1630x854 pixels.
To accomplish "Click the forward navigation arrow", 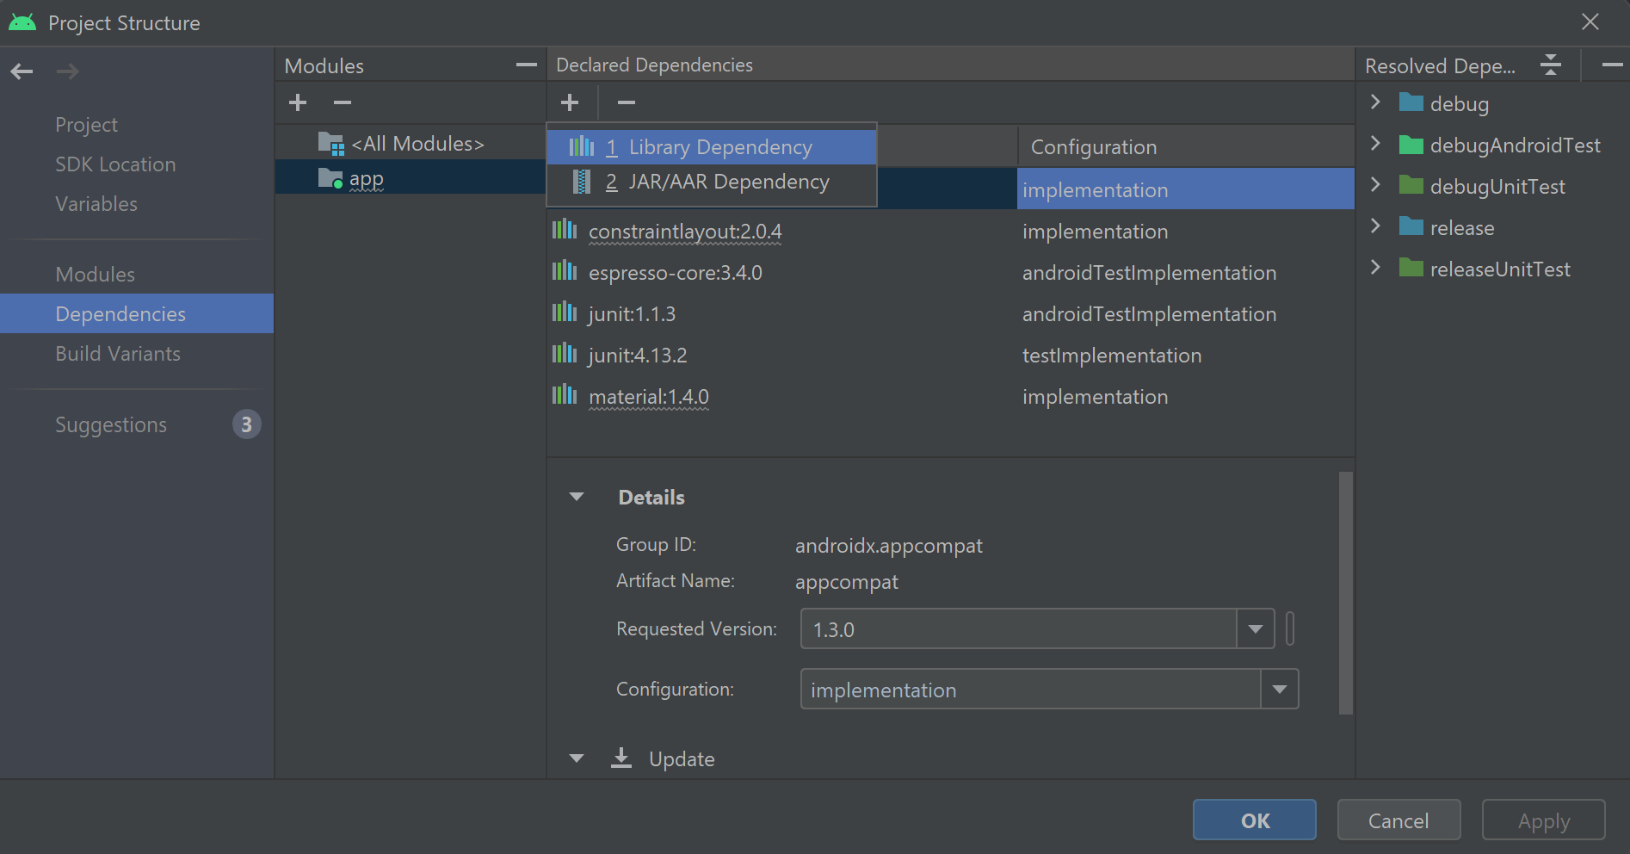I will tap(67, 71).
